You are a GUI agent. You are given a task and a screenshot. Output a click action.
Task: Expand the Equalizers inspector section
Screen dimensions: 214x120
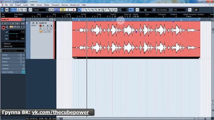tap(13, 58)
